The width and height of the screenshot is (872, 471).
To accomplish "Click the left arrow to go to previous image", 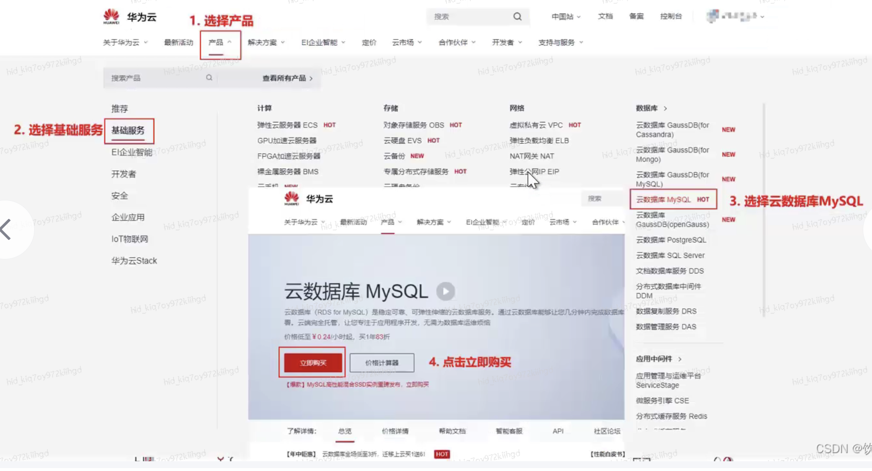I will coord(7,229).
